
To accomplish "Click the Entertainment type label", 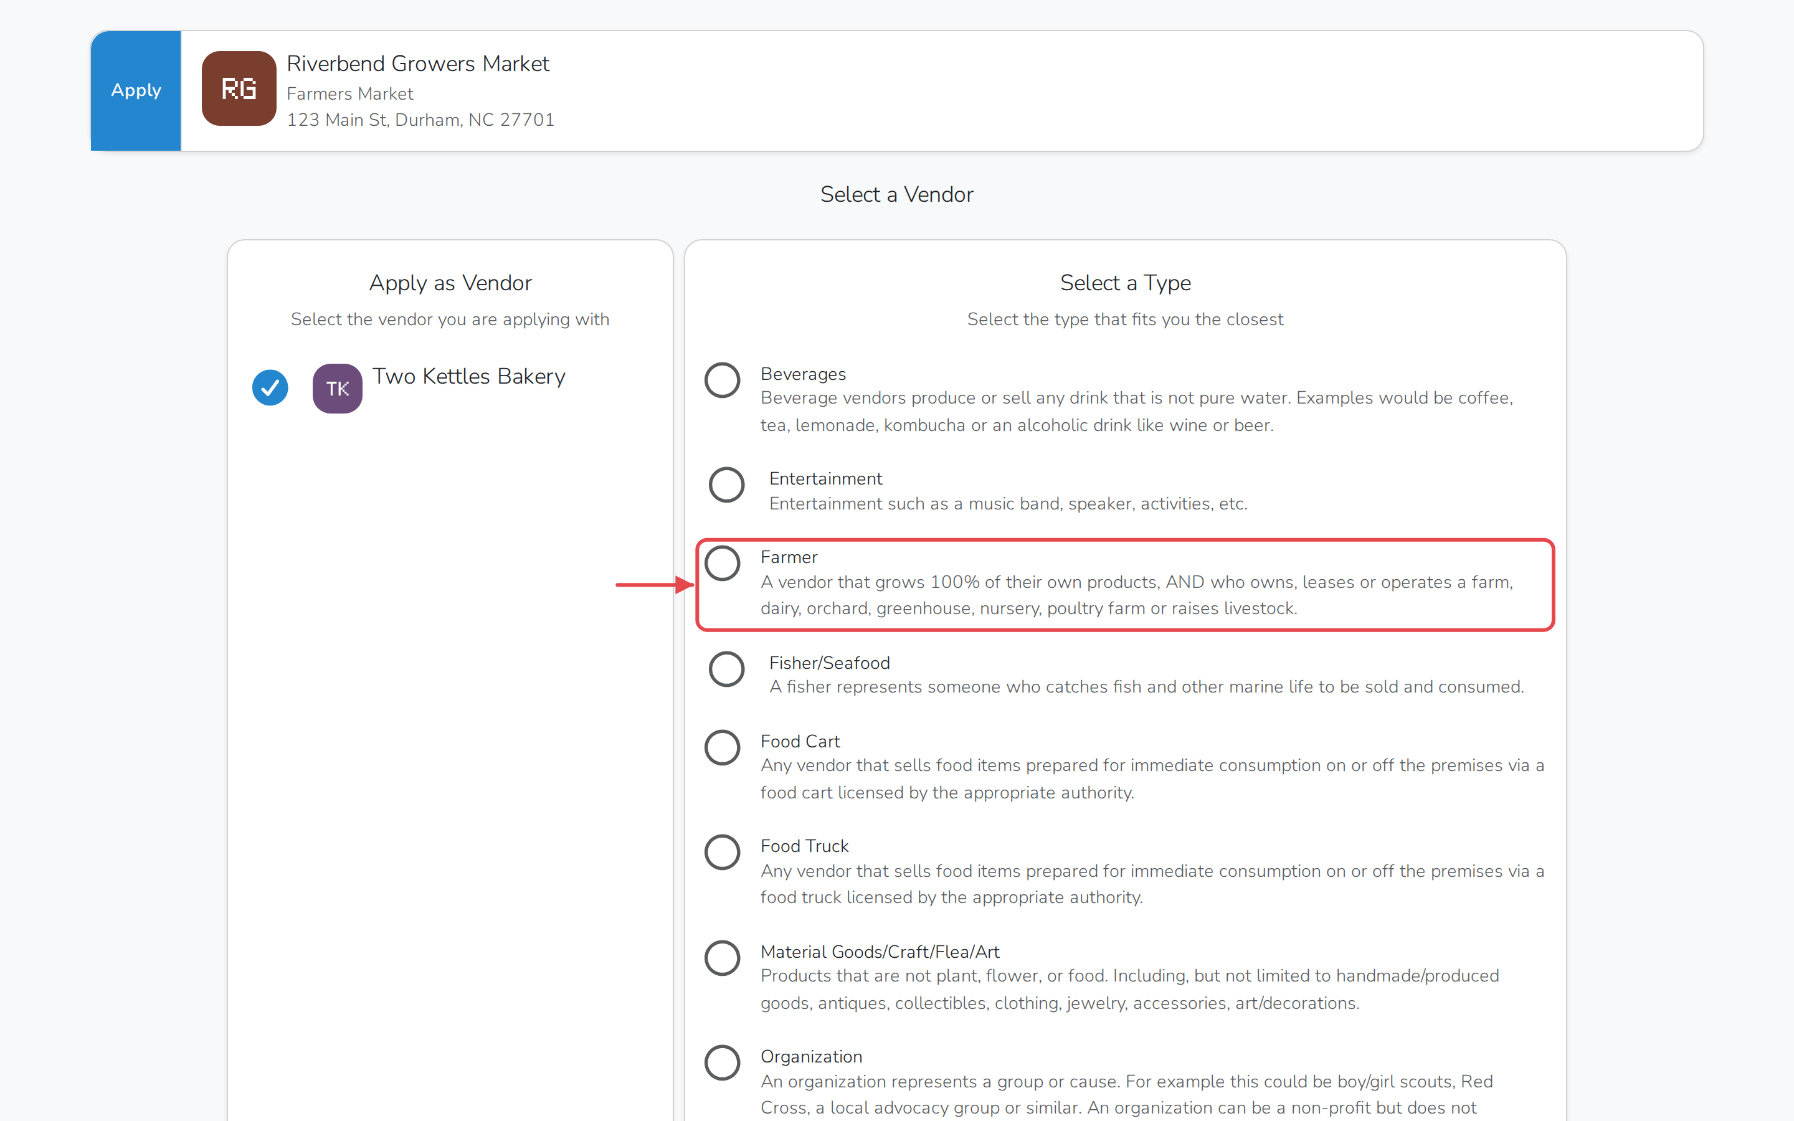I will click(x=826, y=478).
